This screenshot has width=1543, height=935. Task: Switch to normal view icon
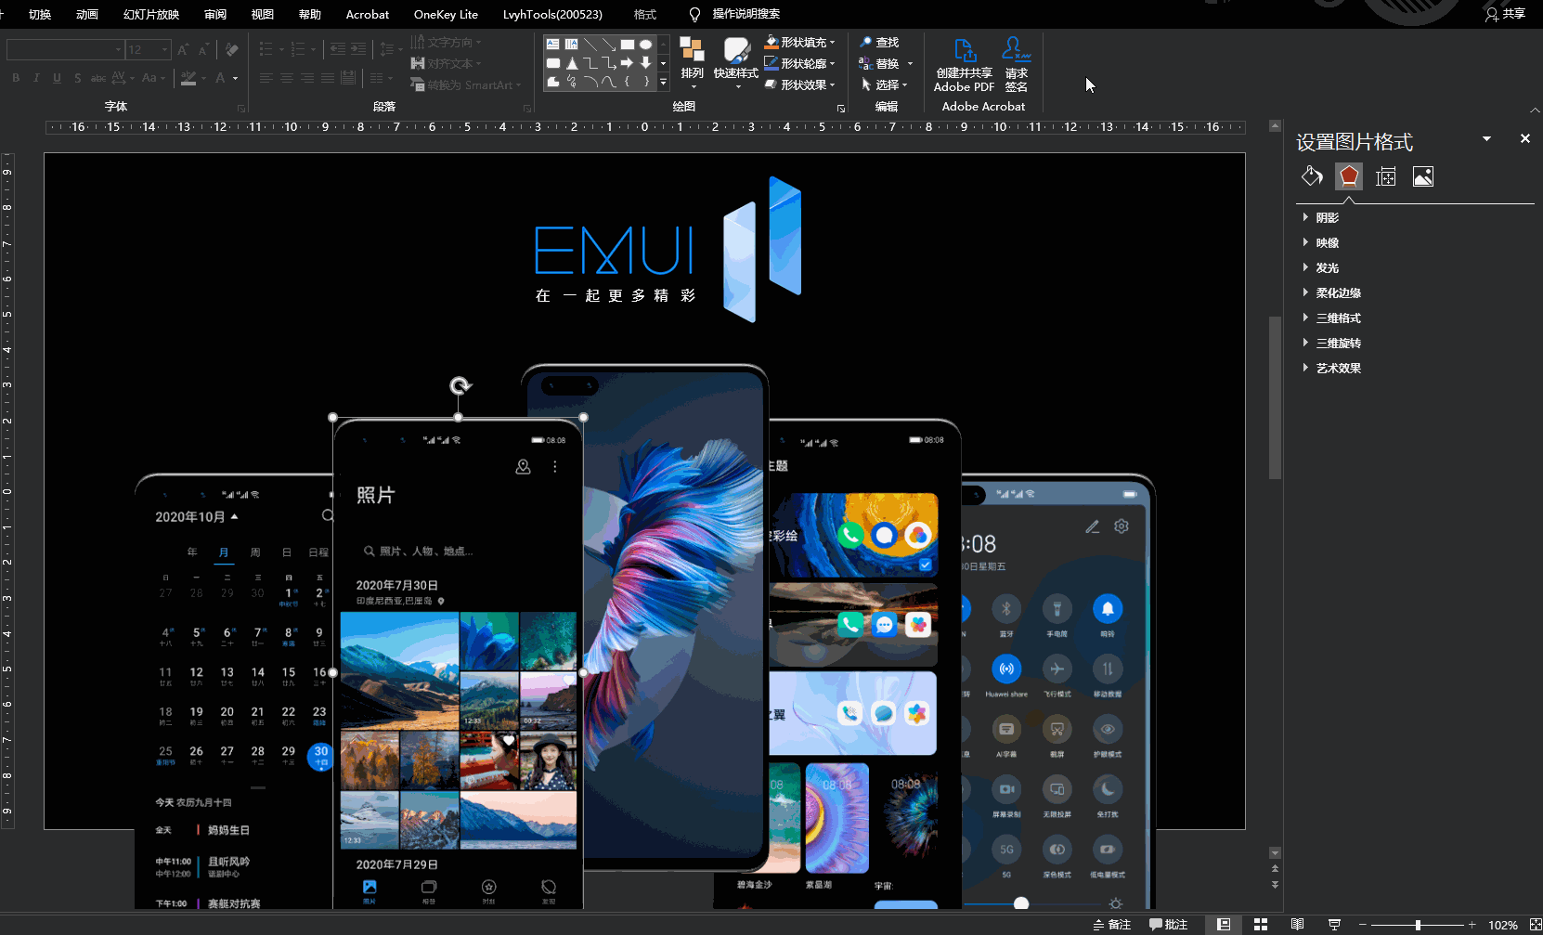1224,924
